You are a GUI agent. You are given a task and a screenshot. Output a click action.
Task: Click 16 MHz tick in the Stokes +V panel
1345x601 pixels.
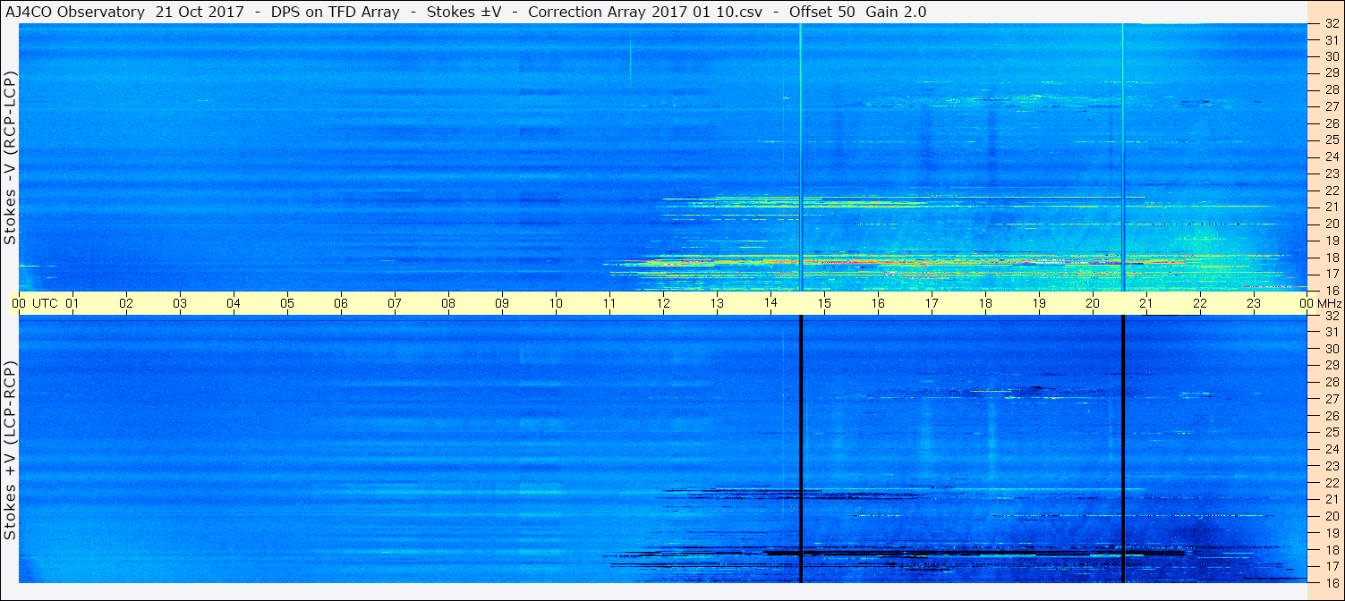[x=1332, y=582]
